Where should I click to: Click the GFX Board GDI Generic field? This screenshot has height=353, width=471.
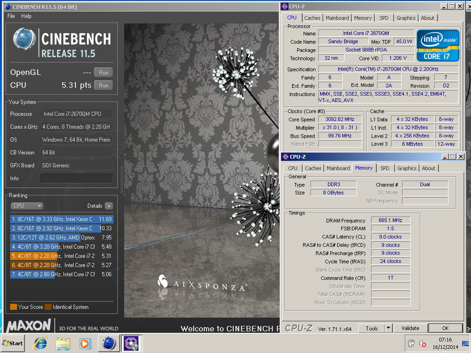(76, 165)
